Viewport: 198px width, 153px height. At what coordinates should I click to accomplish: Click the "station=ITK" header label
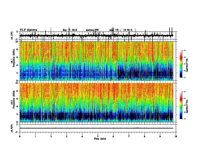click(x=92, y=30)
